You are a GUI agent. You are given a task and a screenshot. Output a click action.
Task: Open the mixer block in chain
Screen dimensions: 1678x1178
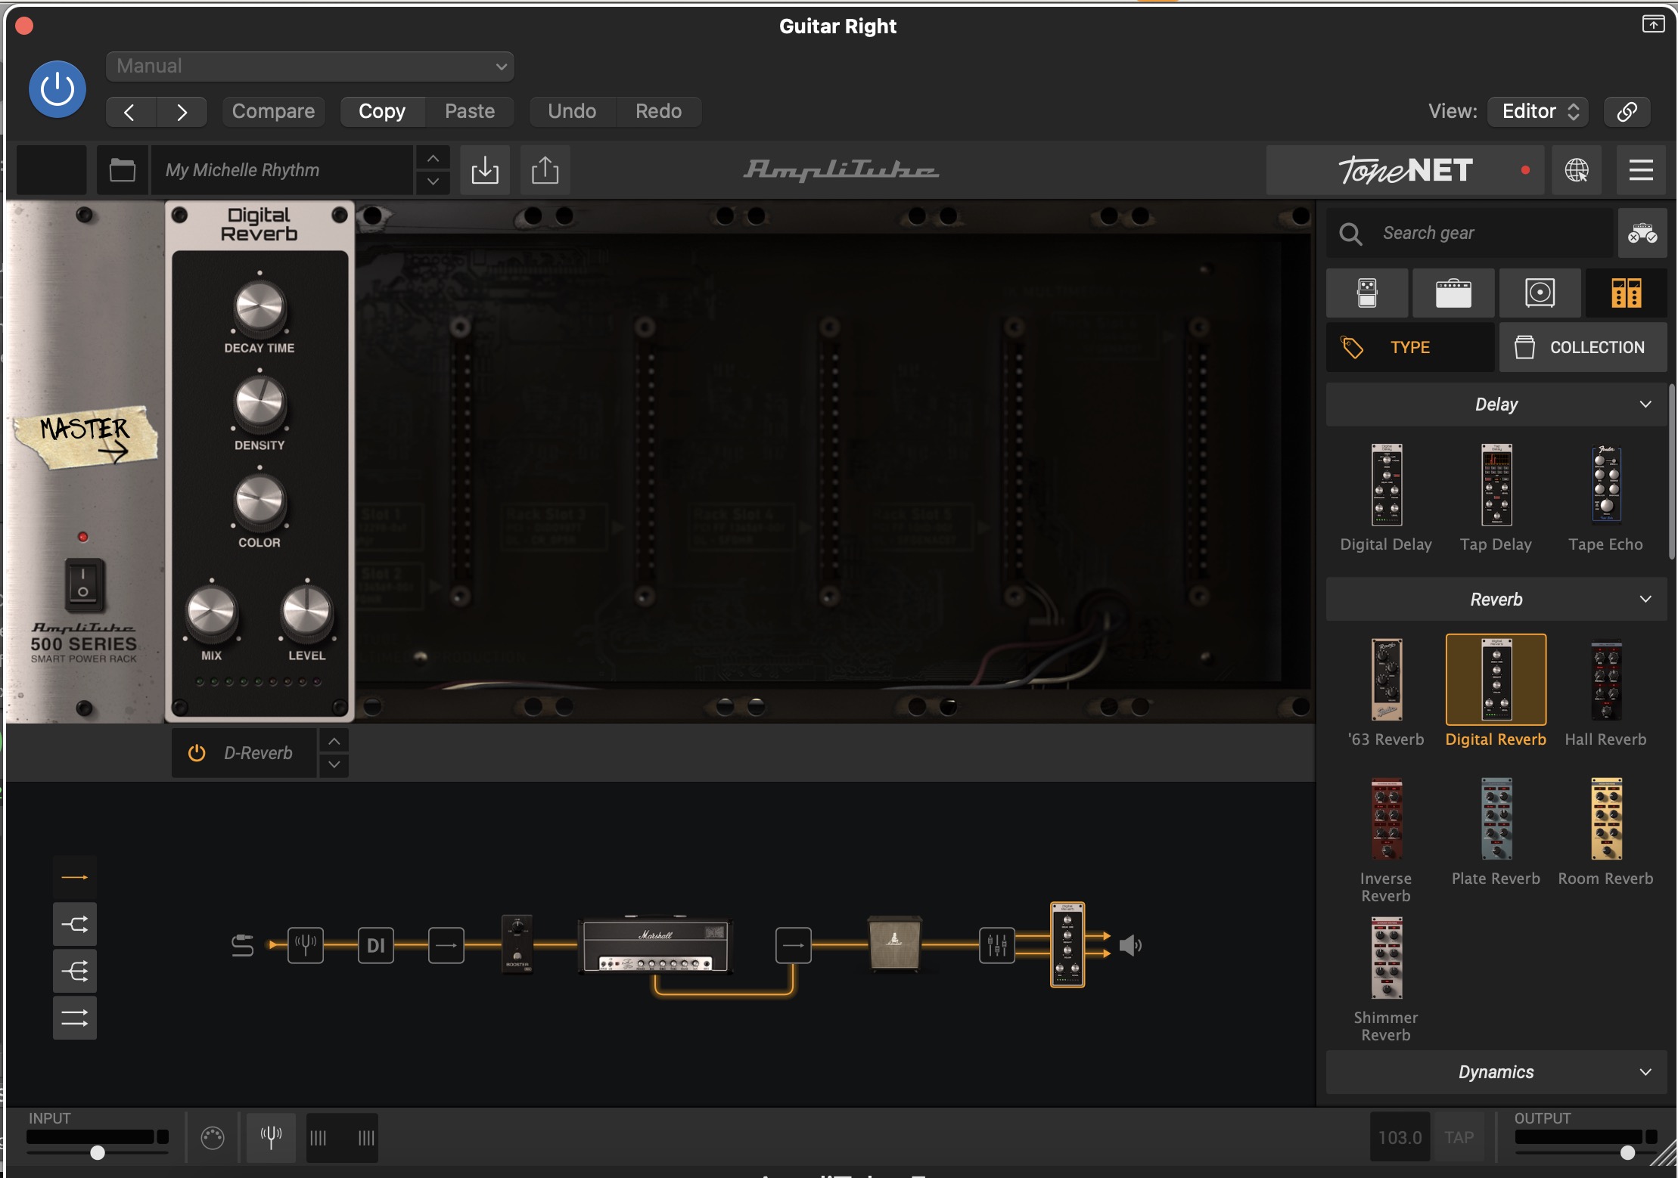997,945
